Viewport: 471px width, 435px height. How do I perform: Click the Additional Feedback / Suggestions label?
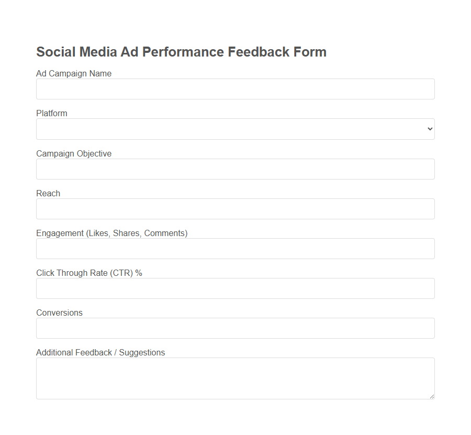coord(100,352)
